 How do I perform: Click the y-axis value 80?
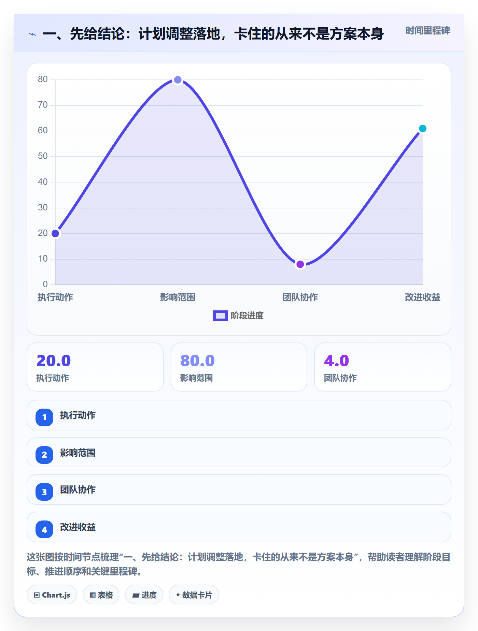coord(43,79)
